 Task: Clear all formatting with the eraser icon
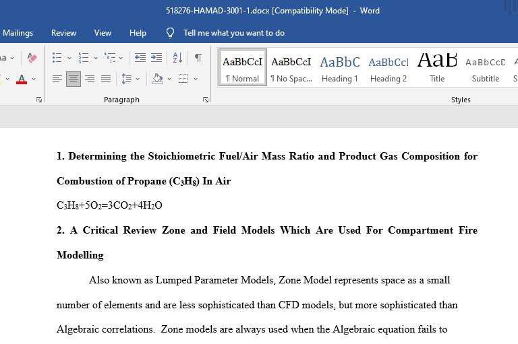(x=32, y=58)
